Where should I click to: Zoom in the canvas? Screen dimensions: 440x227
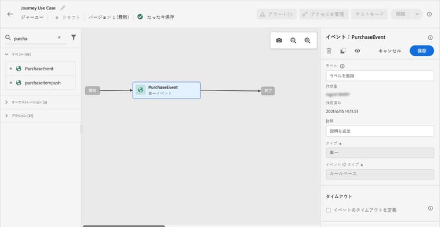pos(307,40)
